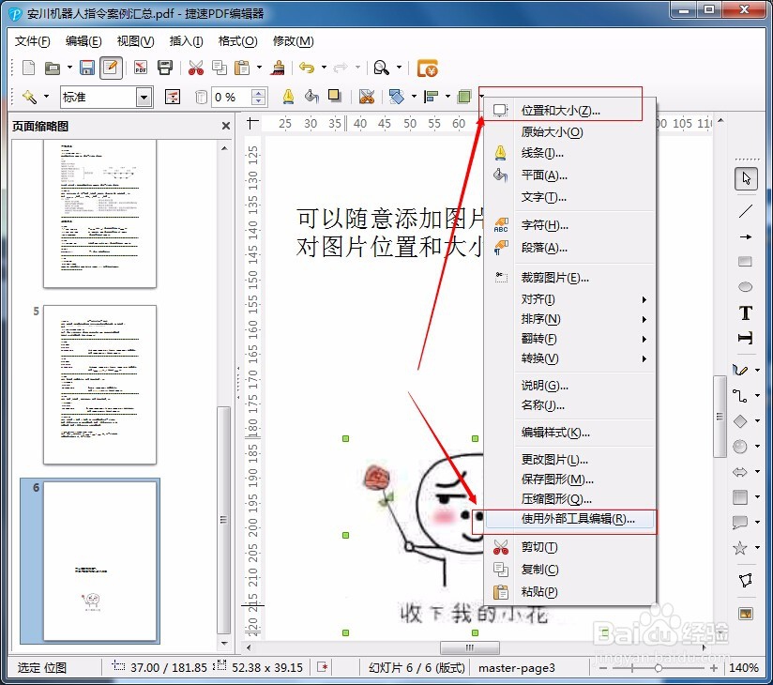Screen dimensions: 773x685
Task: Toggle the Edit file mode icon
Action: [111, 68]
